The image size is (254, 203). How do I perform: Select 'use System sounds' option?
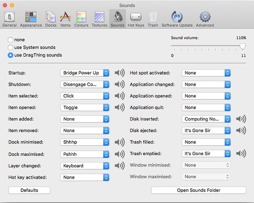[x=11, y=48]
